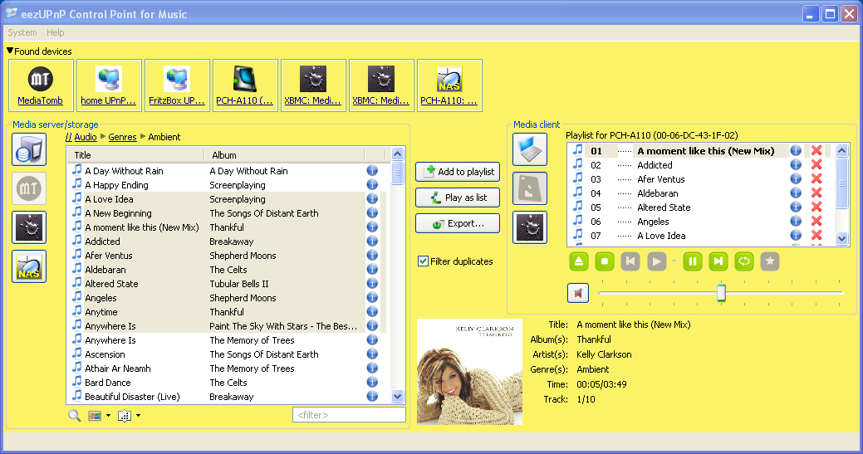Select the PCH-A110 player device icon

pos(245,85)
